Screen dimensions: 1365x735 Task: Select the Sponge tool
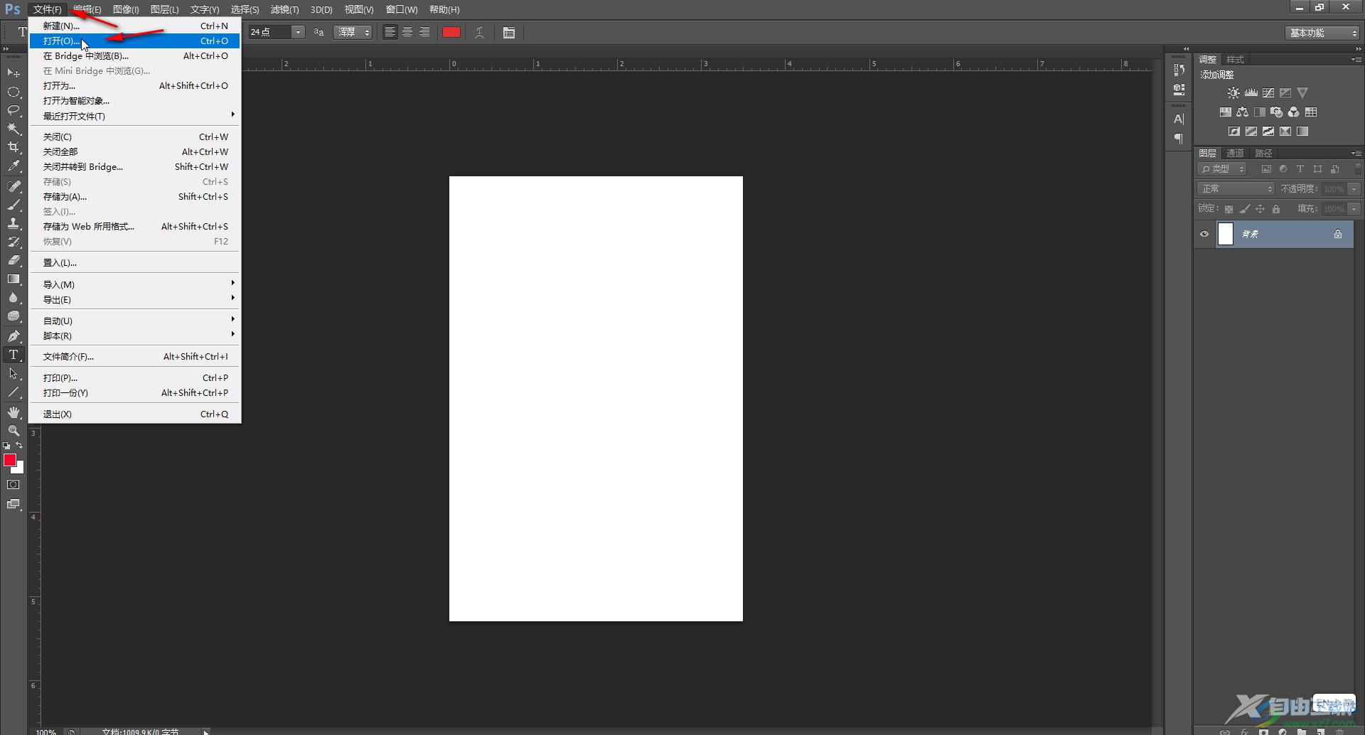click(14, 316)
